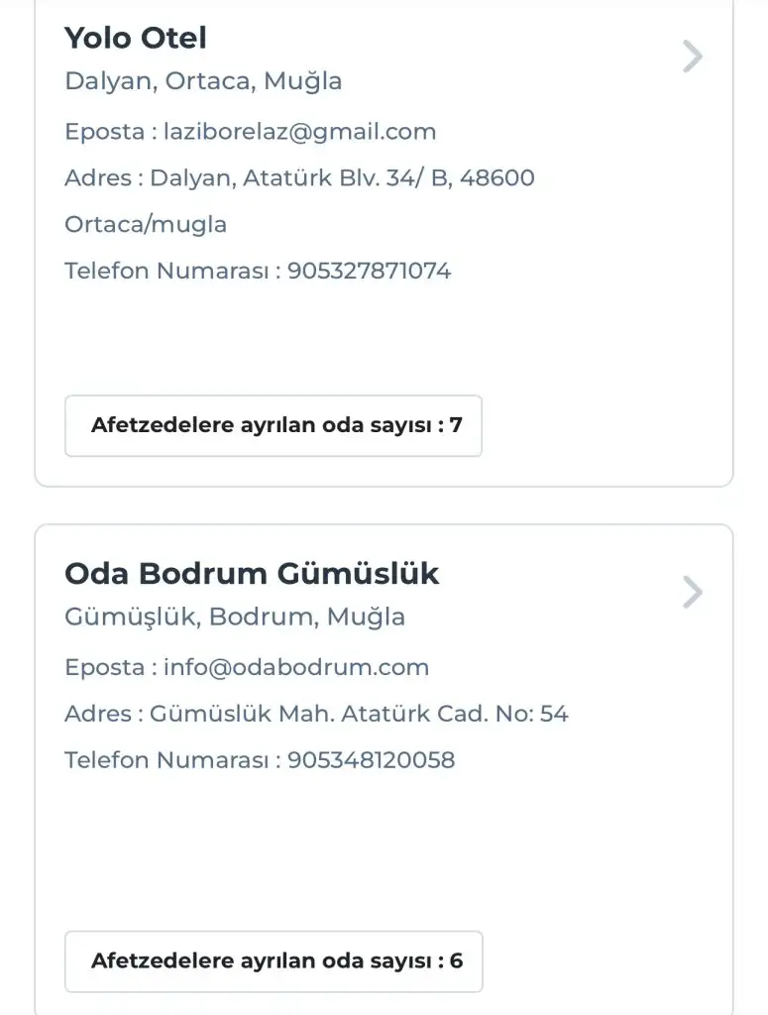Click 'Telefon Numarası' label in Yolo Otel card
Viewport: 768px width, 1015px height.
165,271
